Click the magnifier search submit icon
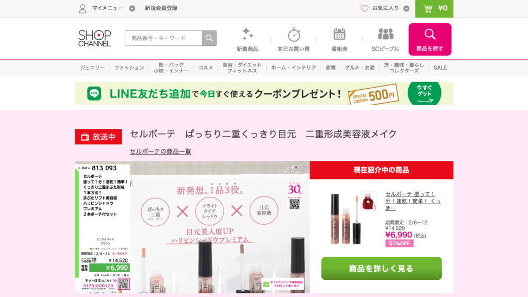Screen dimensions: 528x297 (209, 38)
